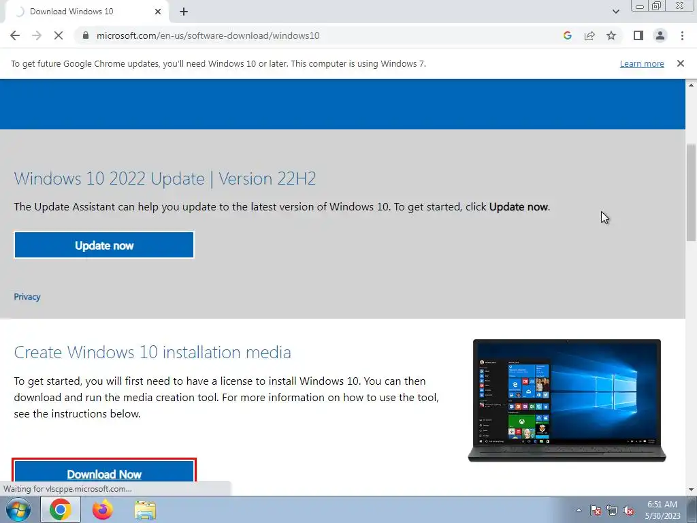
Task: Click the Google icon in address bar
Action: pyautogui.click(x=567, y=35)
